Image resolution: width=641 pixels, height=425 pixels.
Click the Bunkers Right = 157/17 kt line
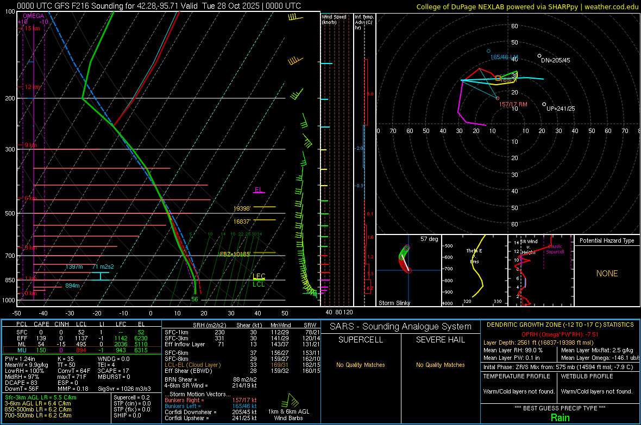click(x=211, y=400)
